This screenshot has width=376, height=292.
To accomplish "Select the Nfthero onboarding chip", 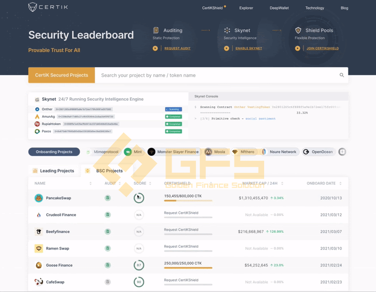I will click(244, 152).
